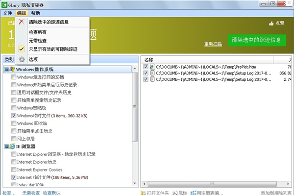Uncheck Windows临时文件 checkbox
294x195 pixels.
click(14, 116)
